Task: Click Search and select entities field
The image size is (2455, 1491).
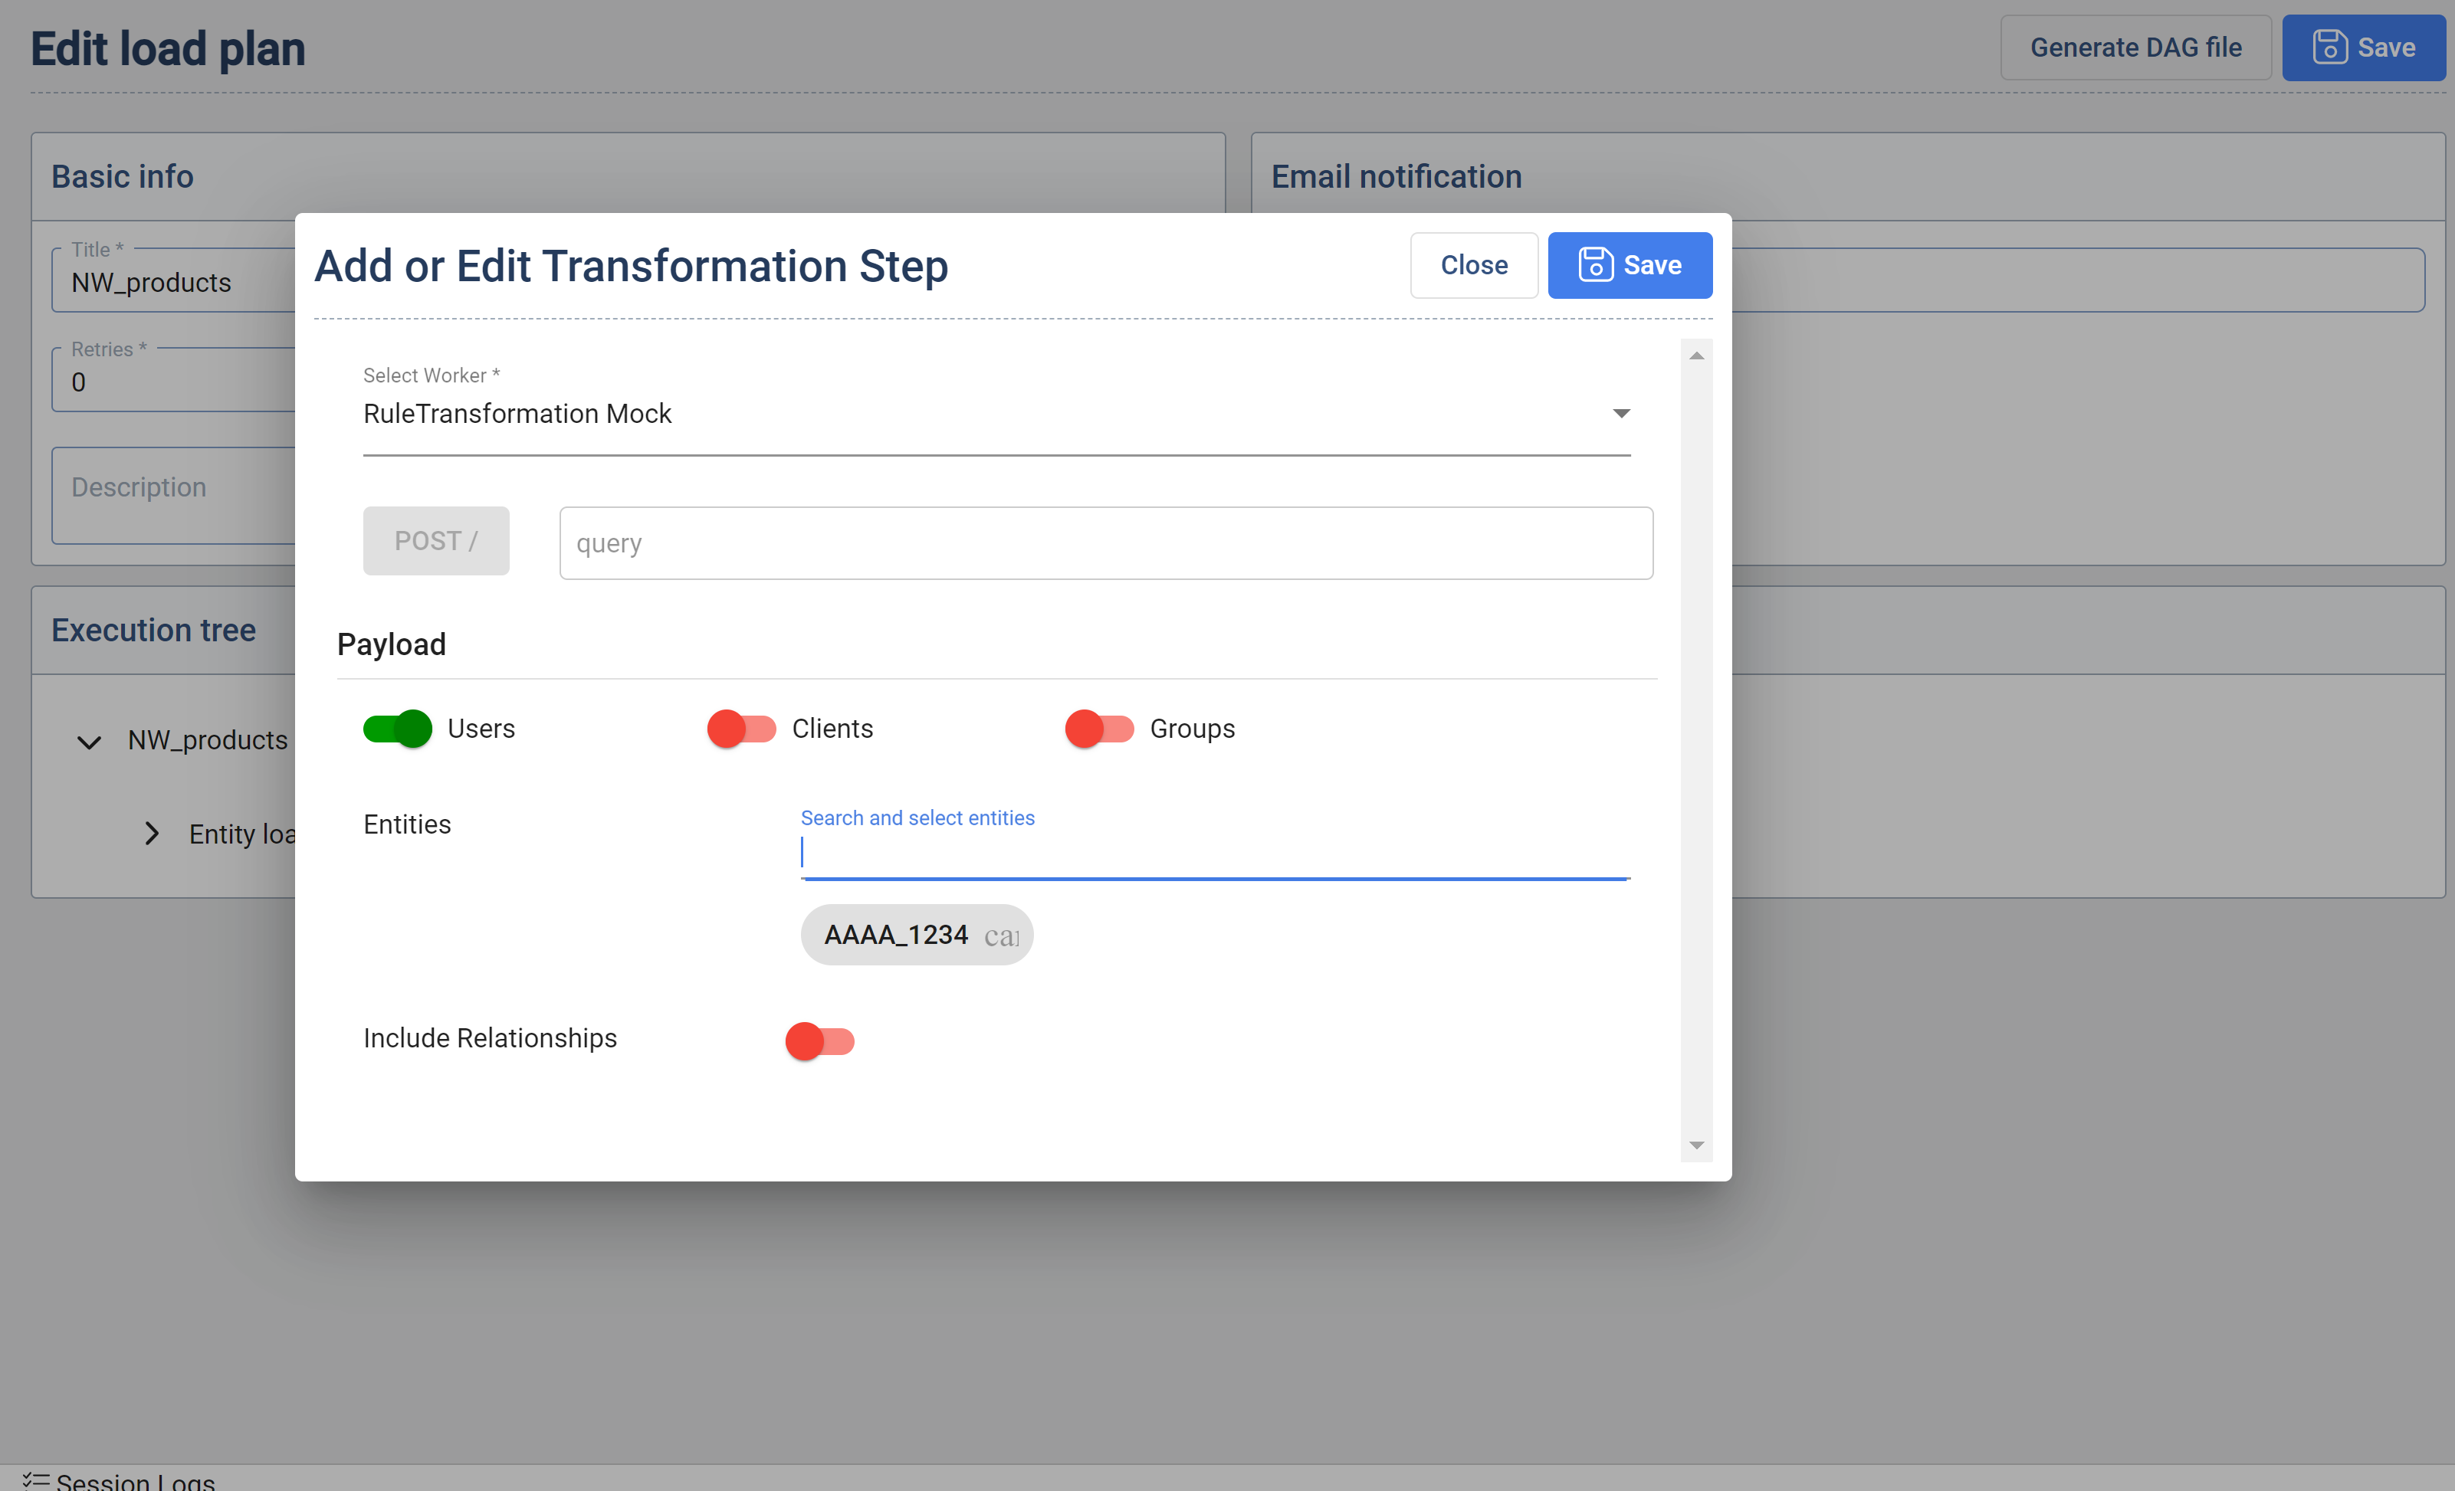Action: coord(1217,854)
